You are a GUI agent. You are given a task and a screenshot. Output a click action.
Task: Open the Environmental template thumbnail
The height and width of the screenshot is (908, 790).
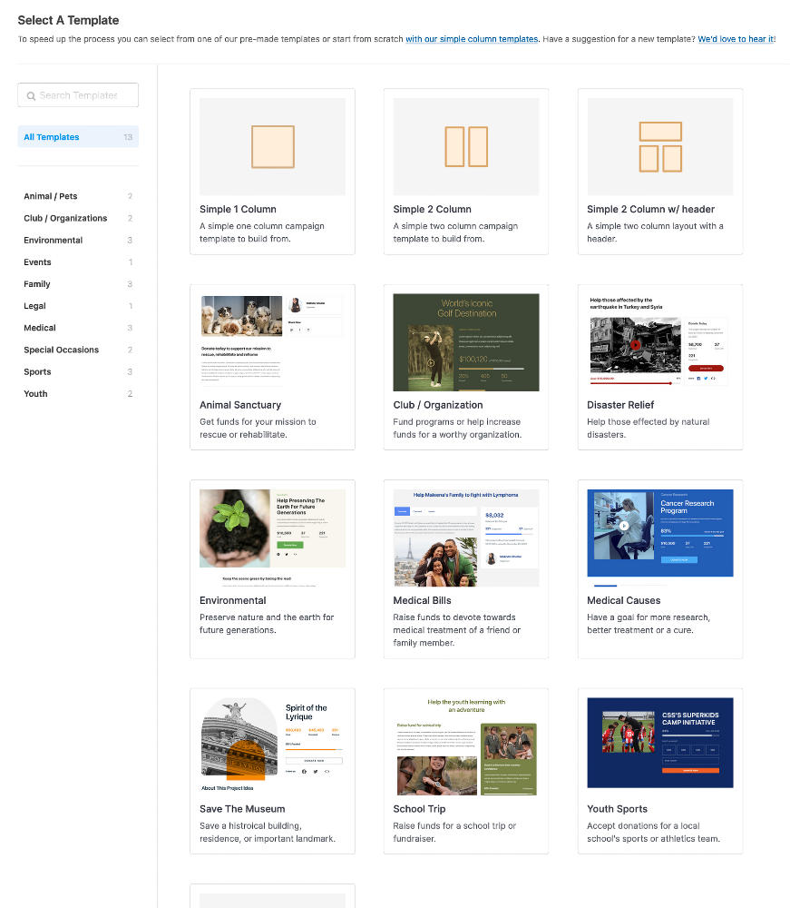point(272,538)
